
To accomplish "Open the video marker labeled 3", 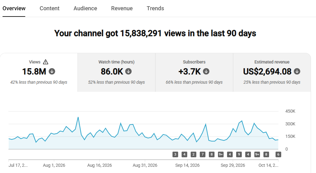I will [x=175, y=154].
